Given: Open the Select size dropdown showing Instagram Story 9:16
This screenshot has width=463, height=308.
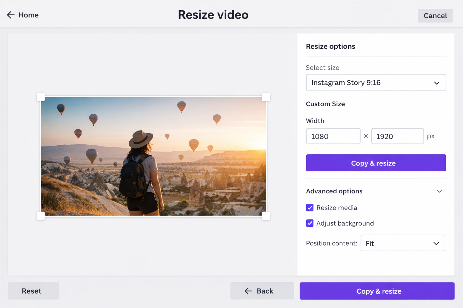Looking at the screenshot, I should [x=376, y=82].
